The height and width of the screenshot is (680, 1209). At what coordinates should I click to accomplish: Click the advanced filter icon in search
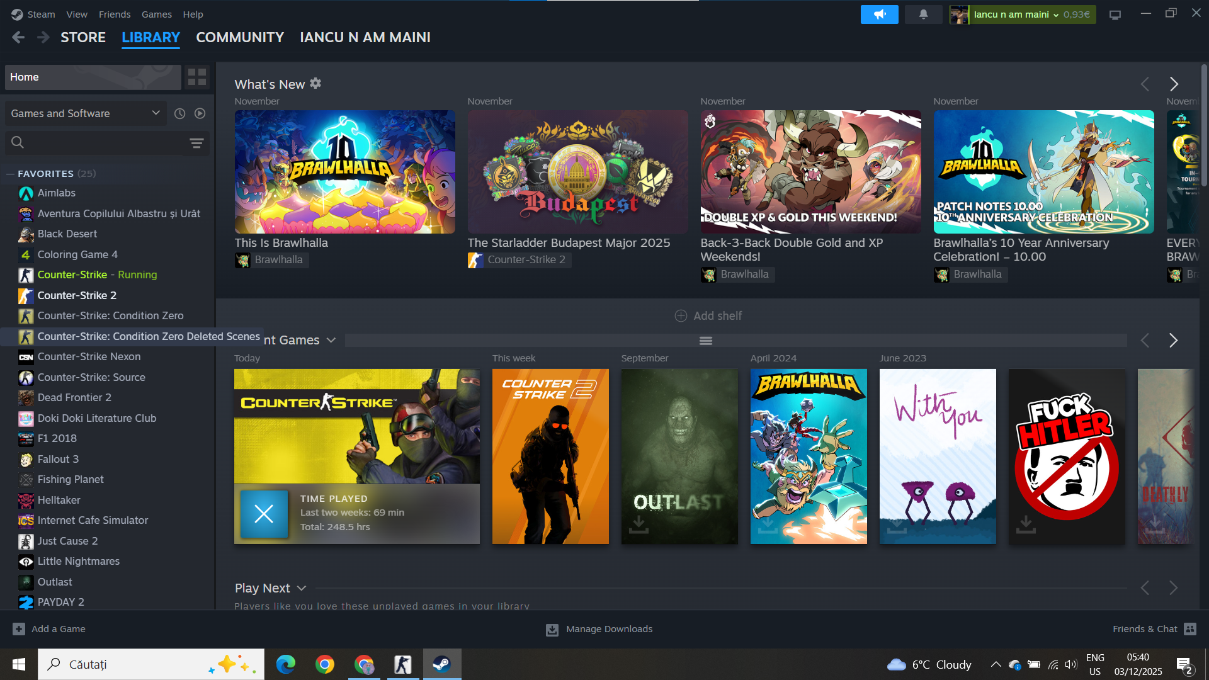point(196,143)
